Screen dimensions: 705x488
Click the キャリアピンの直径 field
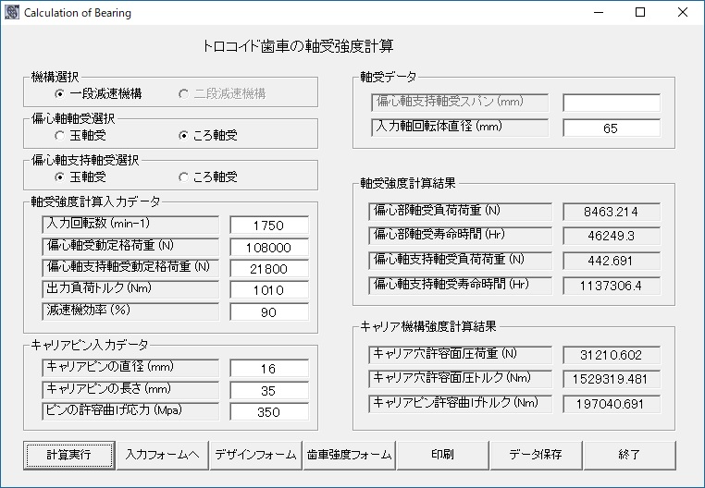tap(268, 369)
